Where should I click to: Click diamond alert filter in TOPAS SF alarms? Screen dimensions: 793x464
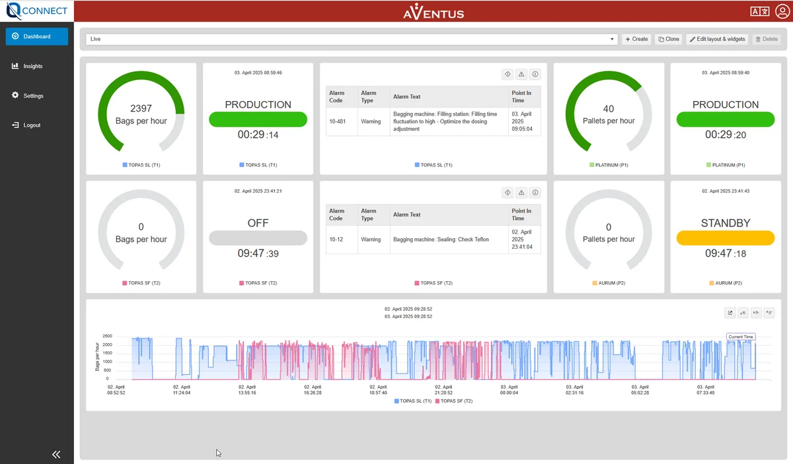tap(508, 193)
